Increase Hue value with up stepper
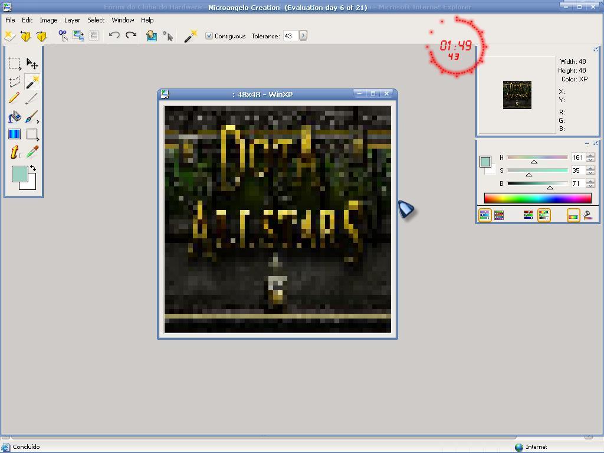Screen dimensions: 604x453 point(590,155)
